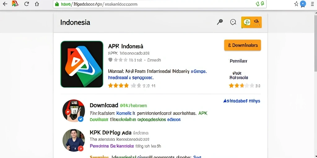Open the Download post title
The image size is (317, 158).
coord(104,106)
